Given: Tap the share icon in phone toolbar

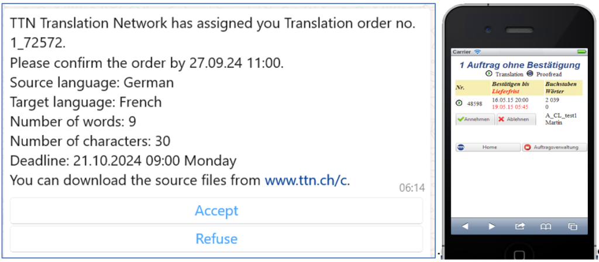Looking at the screenshot, I should coord(519,226).
